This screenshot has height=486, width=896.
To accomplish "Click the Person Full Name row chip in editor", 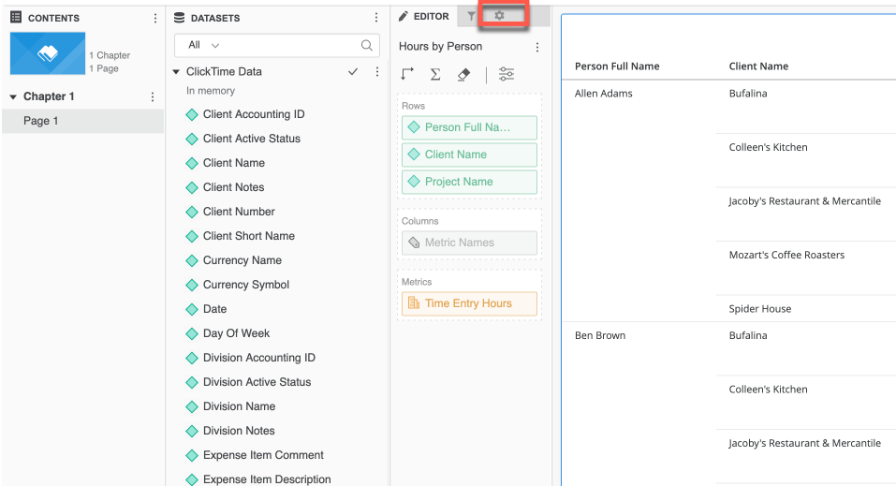I will click(469, 127).
